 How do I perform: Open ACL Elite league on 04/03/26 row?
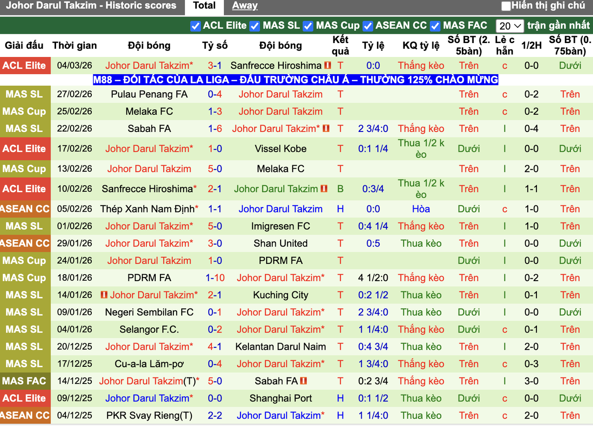pyautogui.click(x=24, y=65)
